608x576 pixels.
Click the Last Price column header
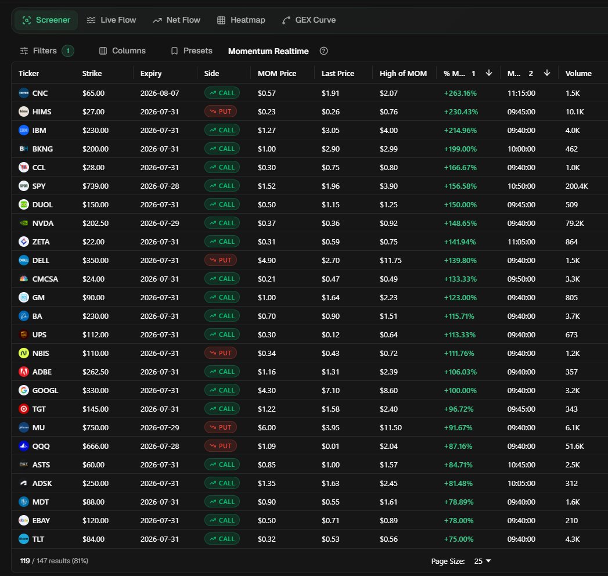click(338, 73)
